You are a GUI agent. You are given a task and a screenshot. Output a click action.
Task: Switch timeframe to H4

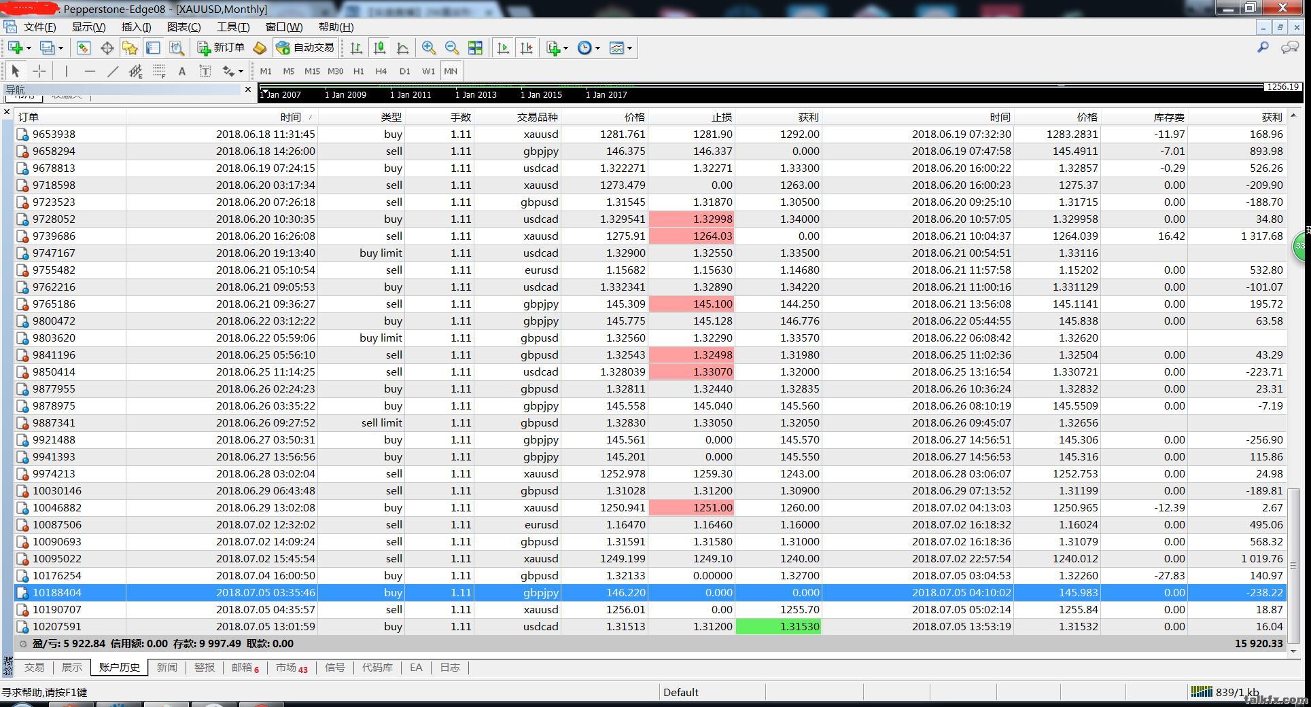(381, 71)
